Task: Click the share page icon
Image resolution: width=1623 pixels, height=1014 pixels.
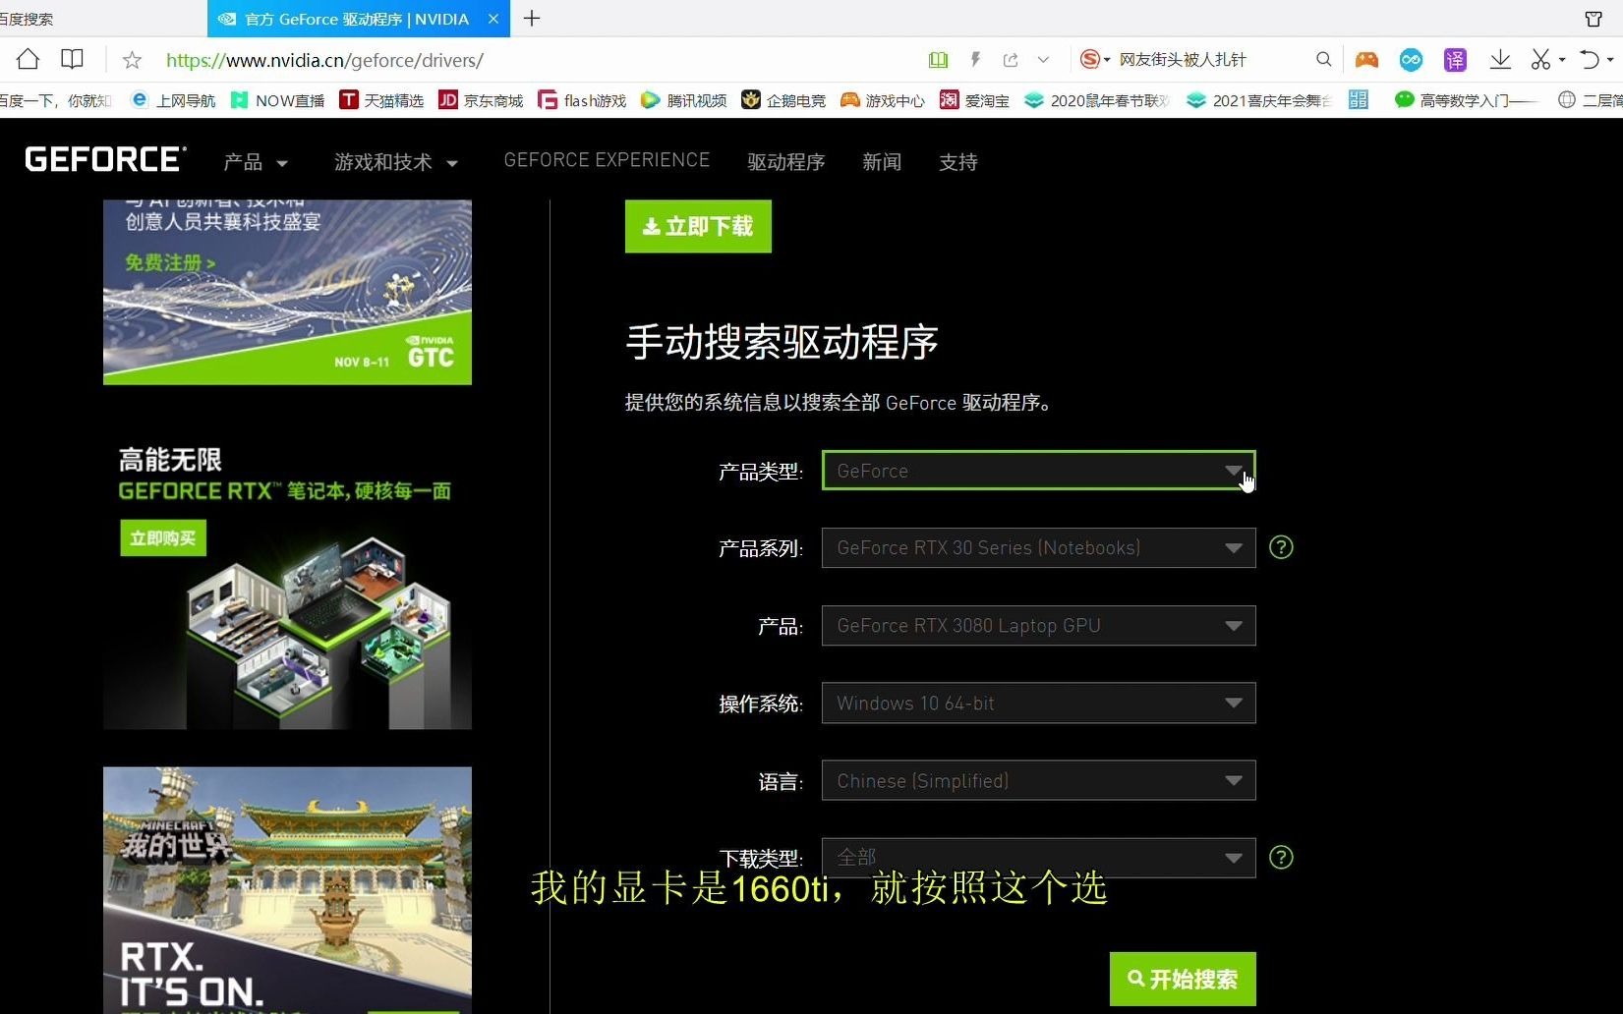Action: click(1010, 60)
